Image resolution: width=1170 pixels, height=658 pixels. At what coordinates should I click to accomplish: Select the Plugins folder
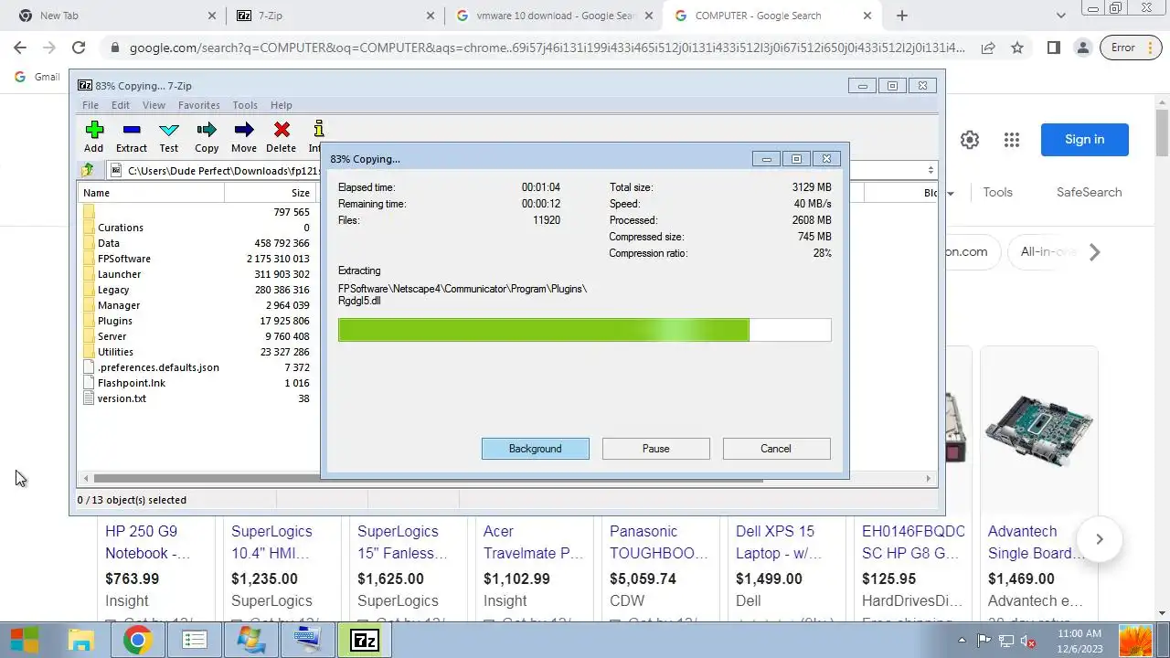[115, 321]
